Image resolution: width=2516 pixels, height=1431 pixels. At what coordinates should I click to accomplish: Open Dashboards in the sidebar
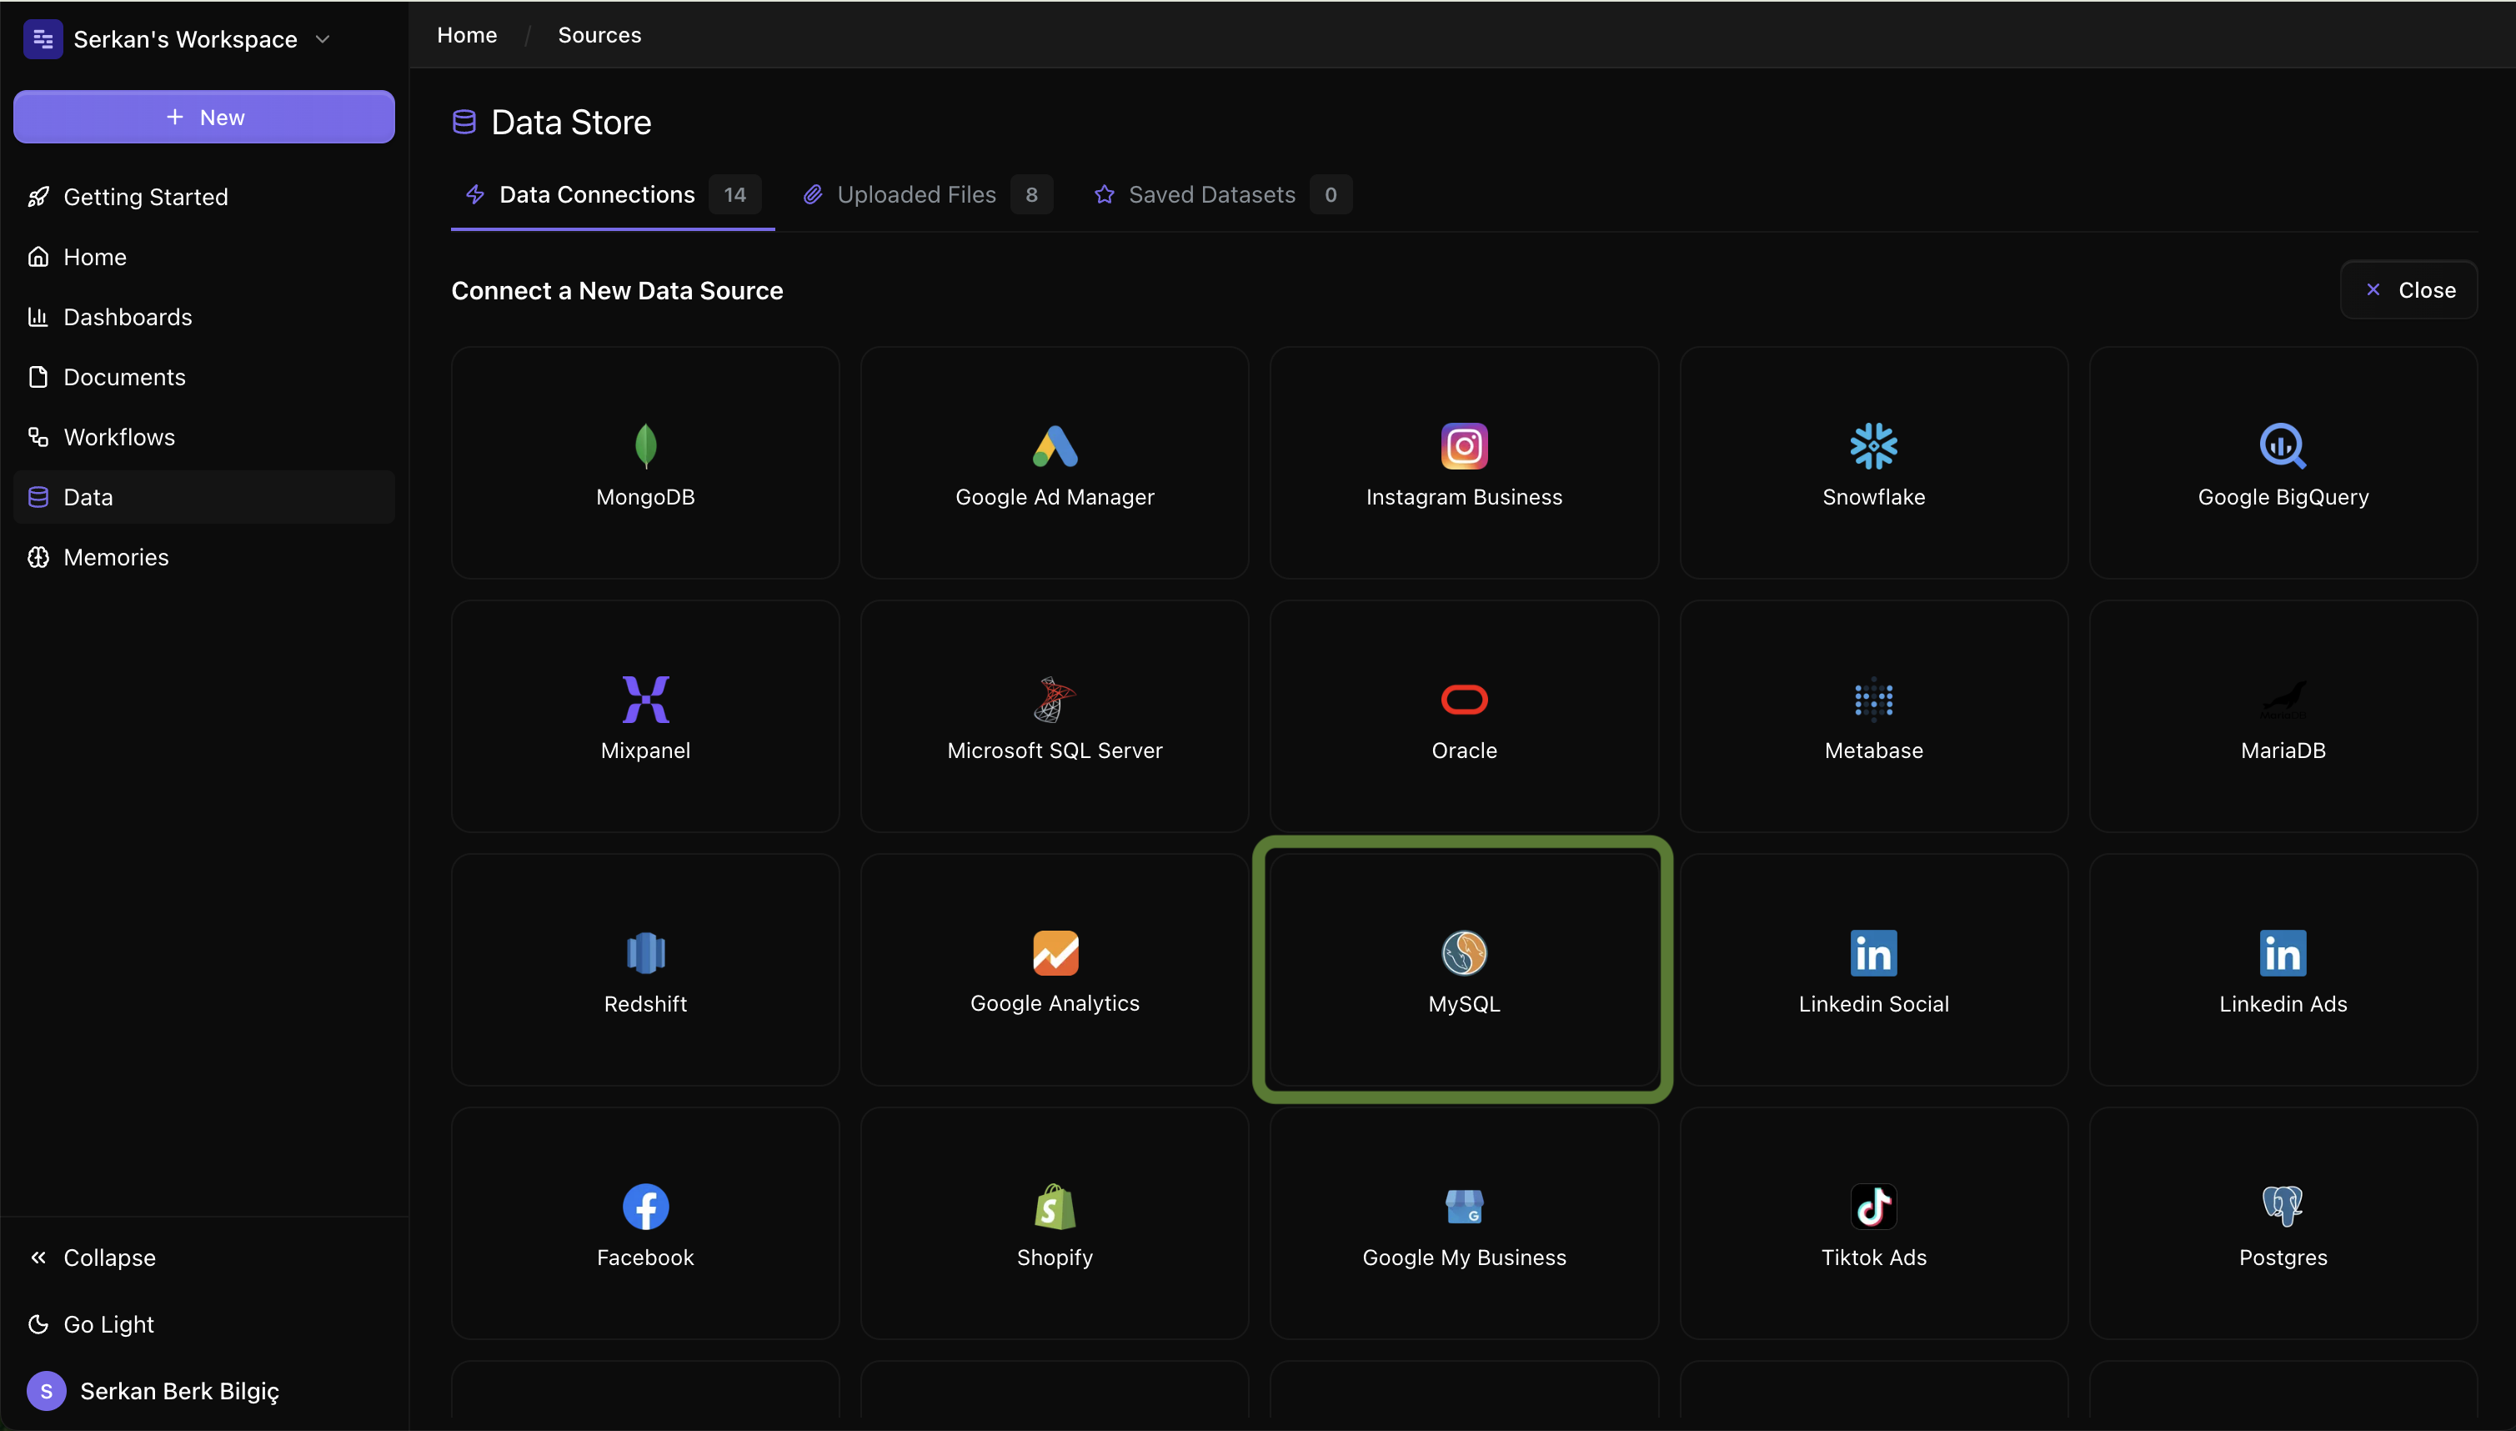pyautogui.click(x=204, y=317)
